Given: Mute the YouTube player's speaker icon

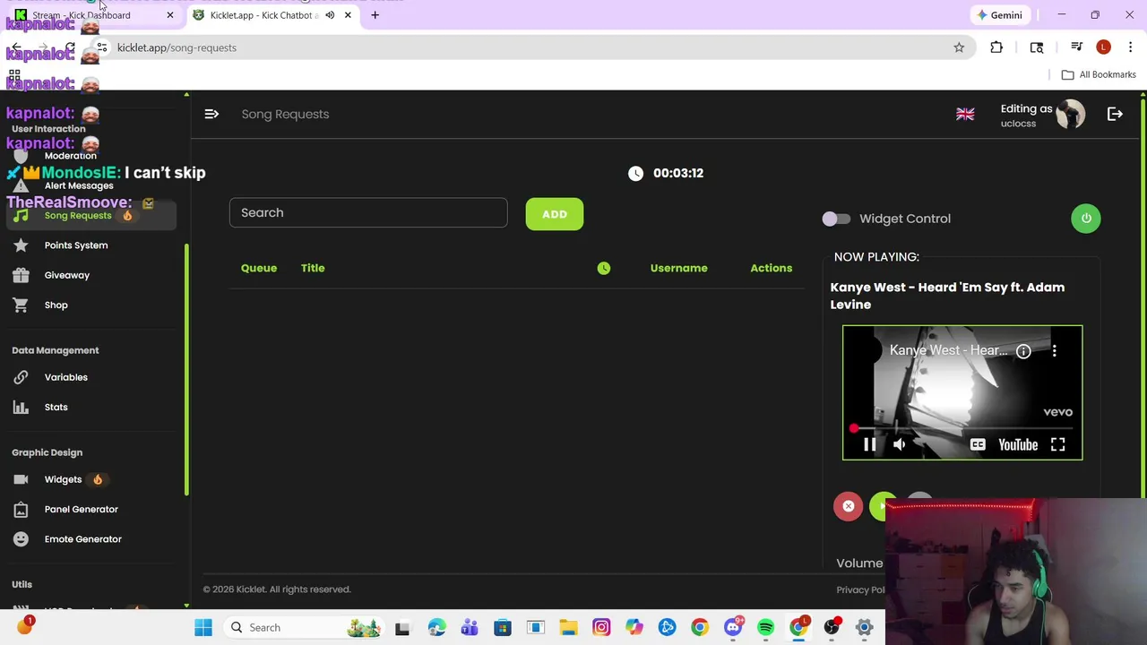Looking at the screenshot, I should pos(899,444).
